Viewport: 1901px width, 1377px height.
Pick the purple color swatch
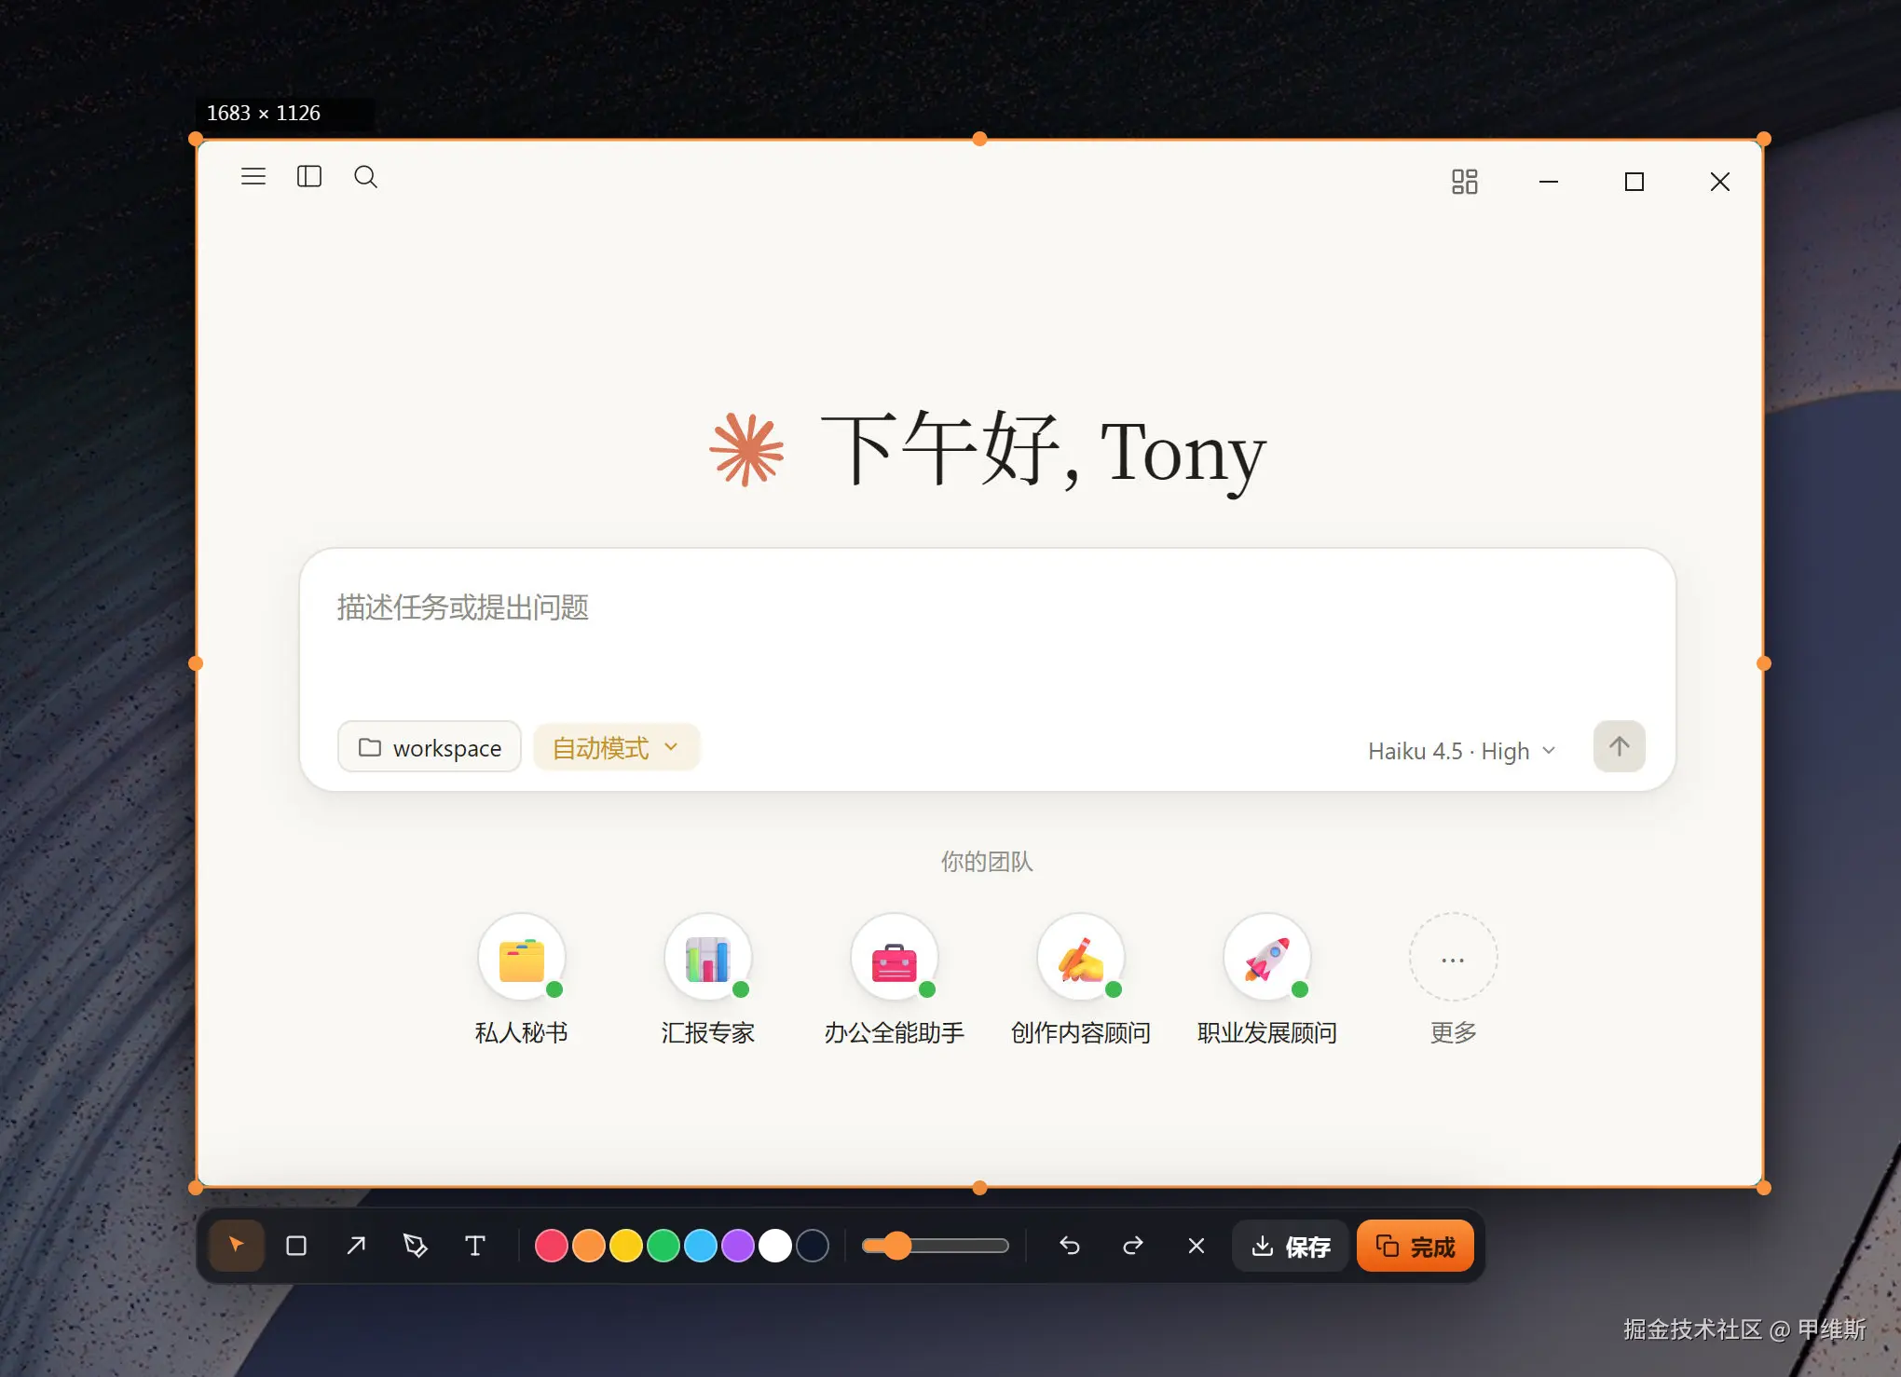coord(738,1246)
